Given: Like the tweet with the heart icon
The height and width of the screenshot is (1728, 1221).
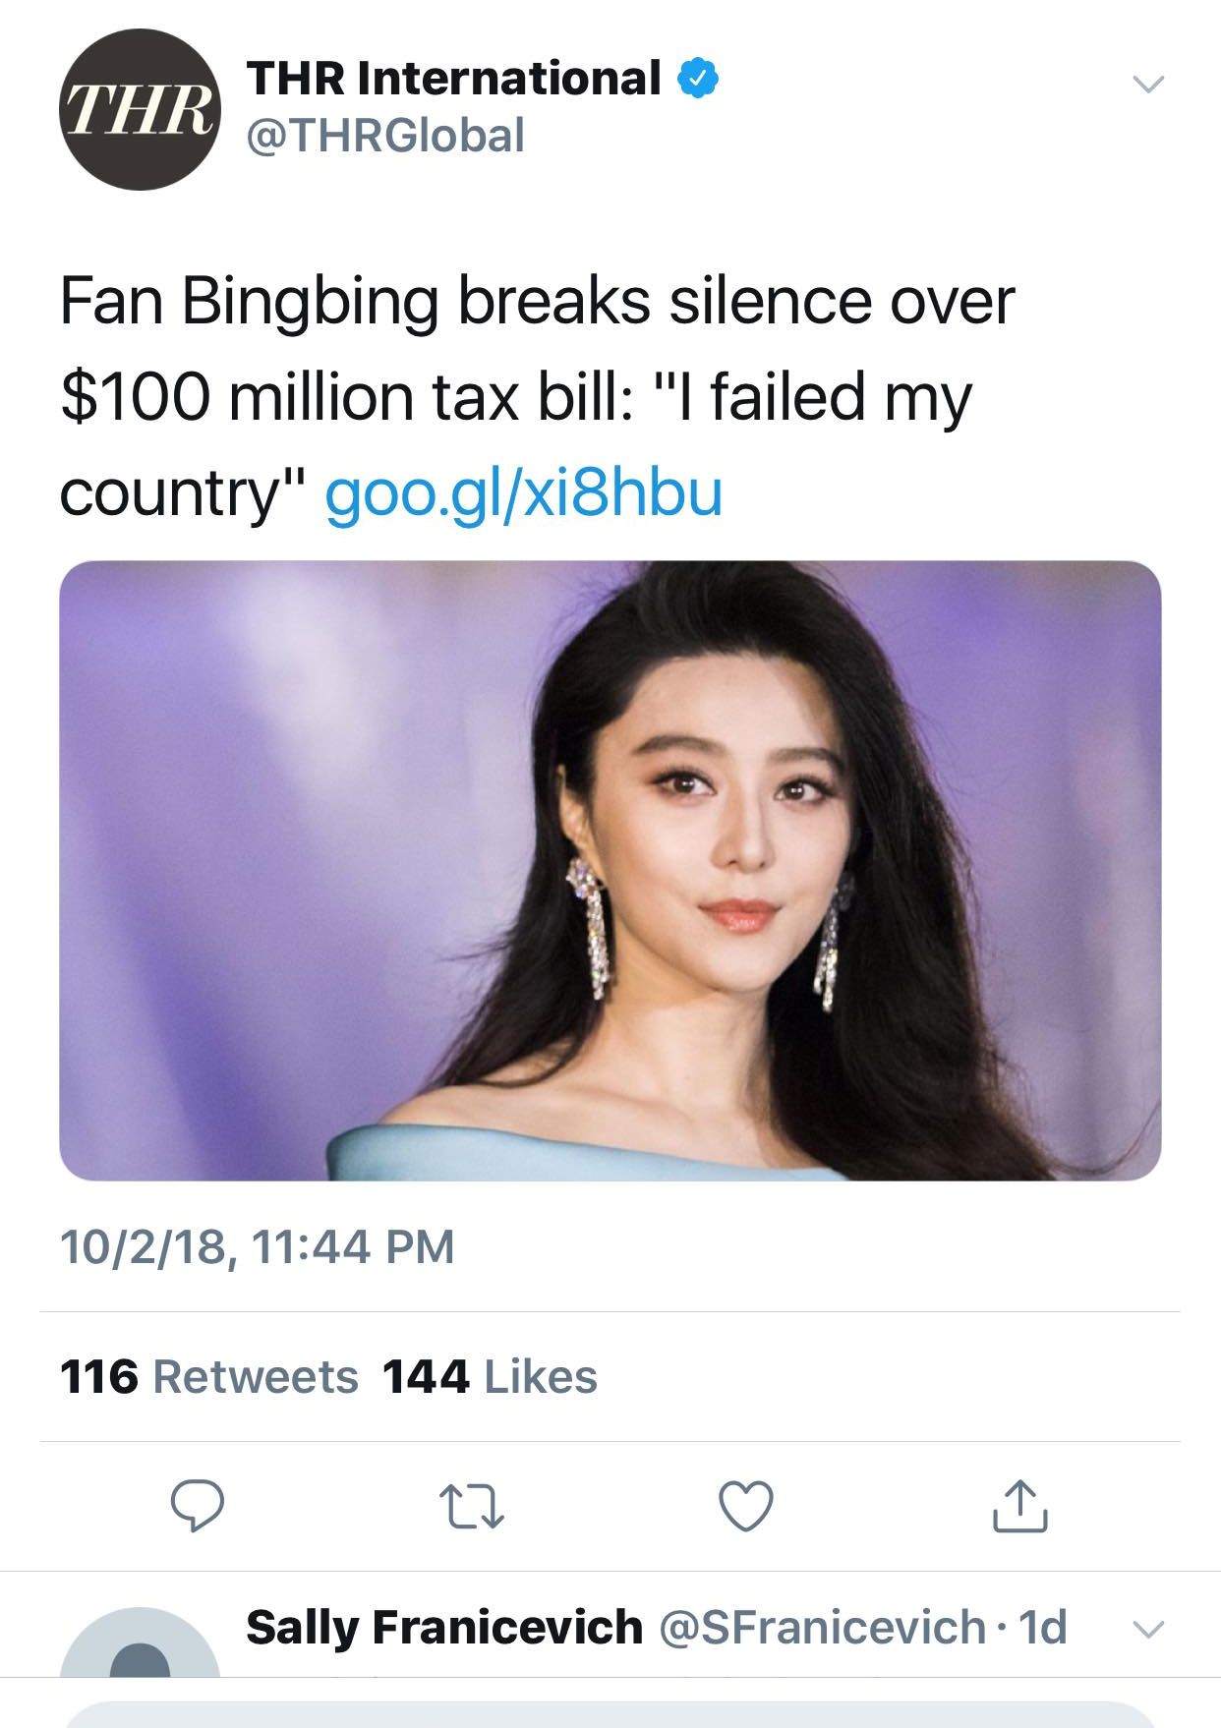Looking at the screenshot, I should [746, 1506].
